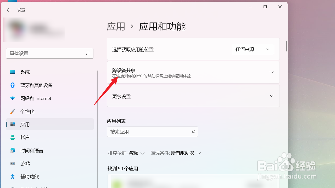Click the 网络和 Internet Wi-Fi icon

[13, 98]
